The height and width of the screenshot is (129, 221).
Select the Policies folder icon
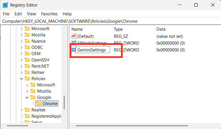coord(27,78)
